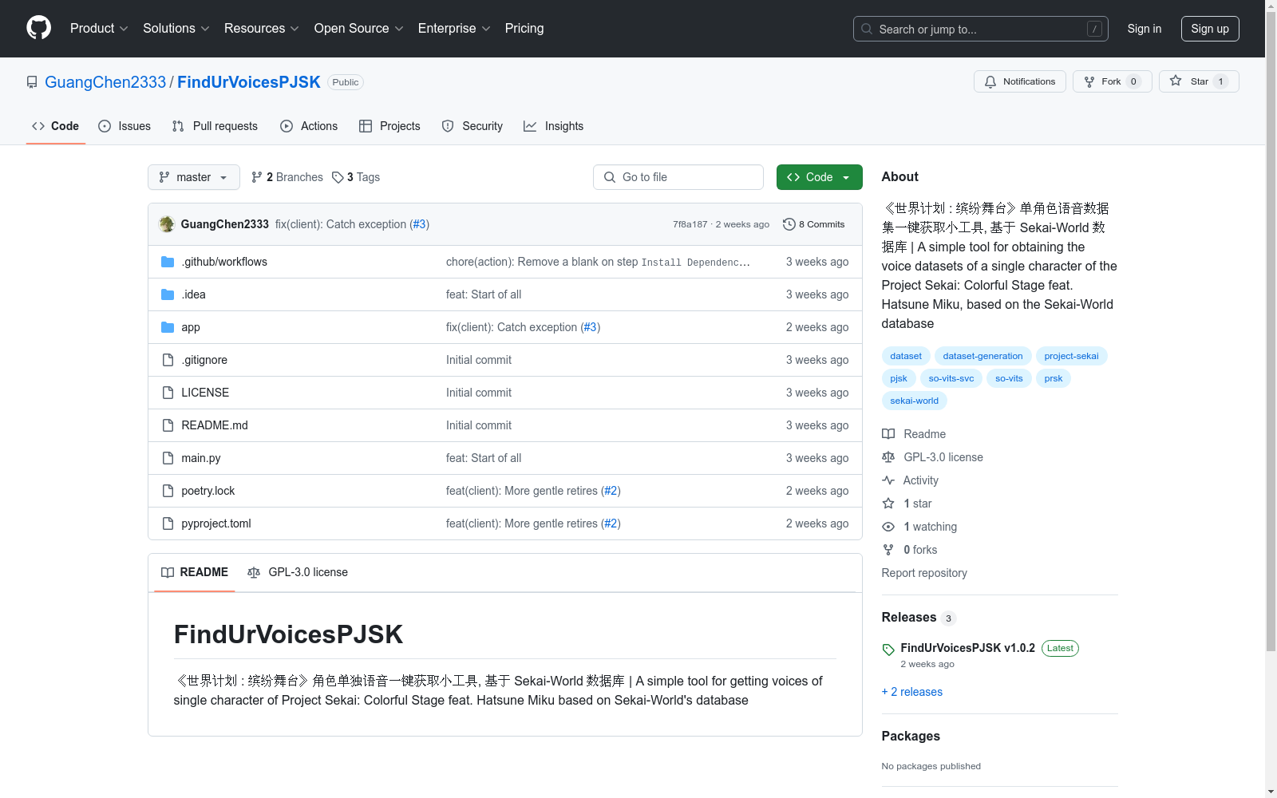Open the #3 pull request link in latest commit
1277x798 pixels.
point(420,224)
